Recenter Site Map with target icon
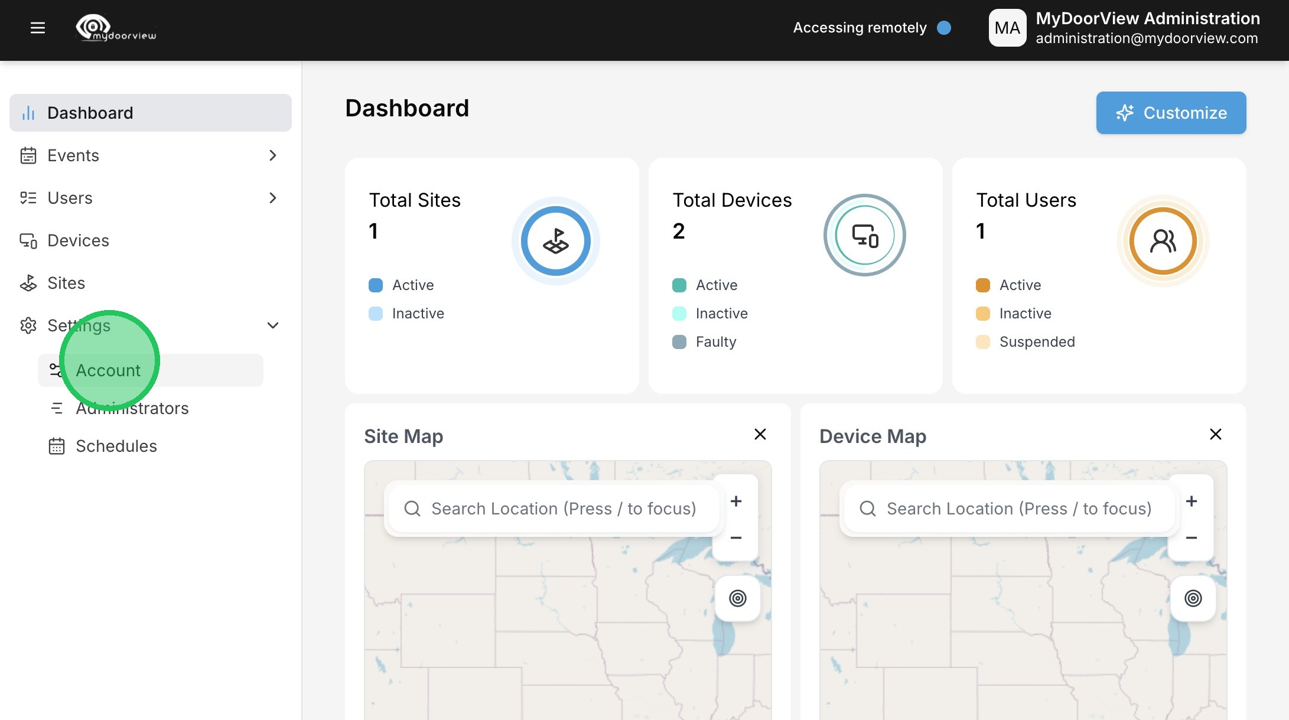The height and width of the screenshot is (720, 1289). pyautogui.click(x=737, y=598)
